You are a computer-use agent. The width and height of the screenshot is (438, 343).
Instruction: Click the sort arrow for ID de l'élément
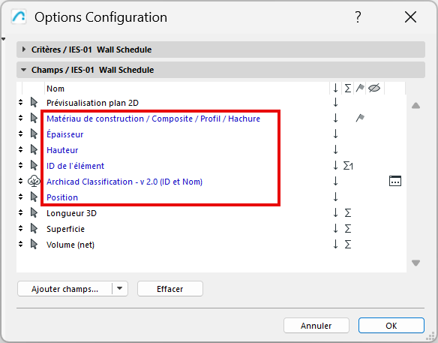pyautogui.click(x=335, y=165)
